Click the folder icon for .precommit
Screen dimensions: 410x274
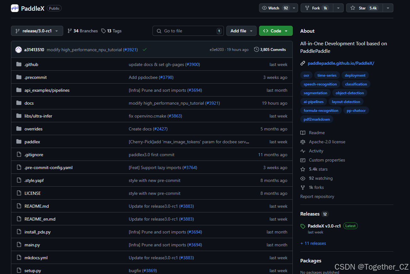tap(19, 77)
